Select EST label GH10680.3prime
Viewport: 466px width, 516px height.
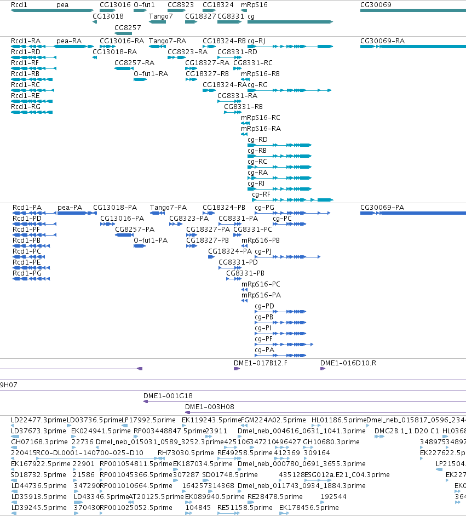pos(331,442)
